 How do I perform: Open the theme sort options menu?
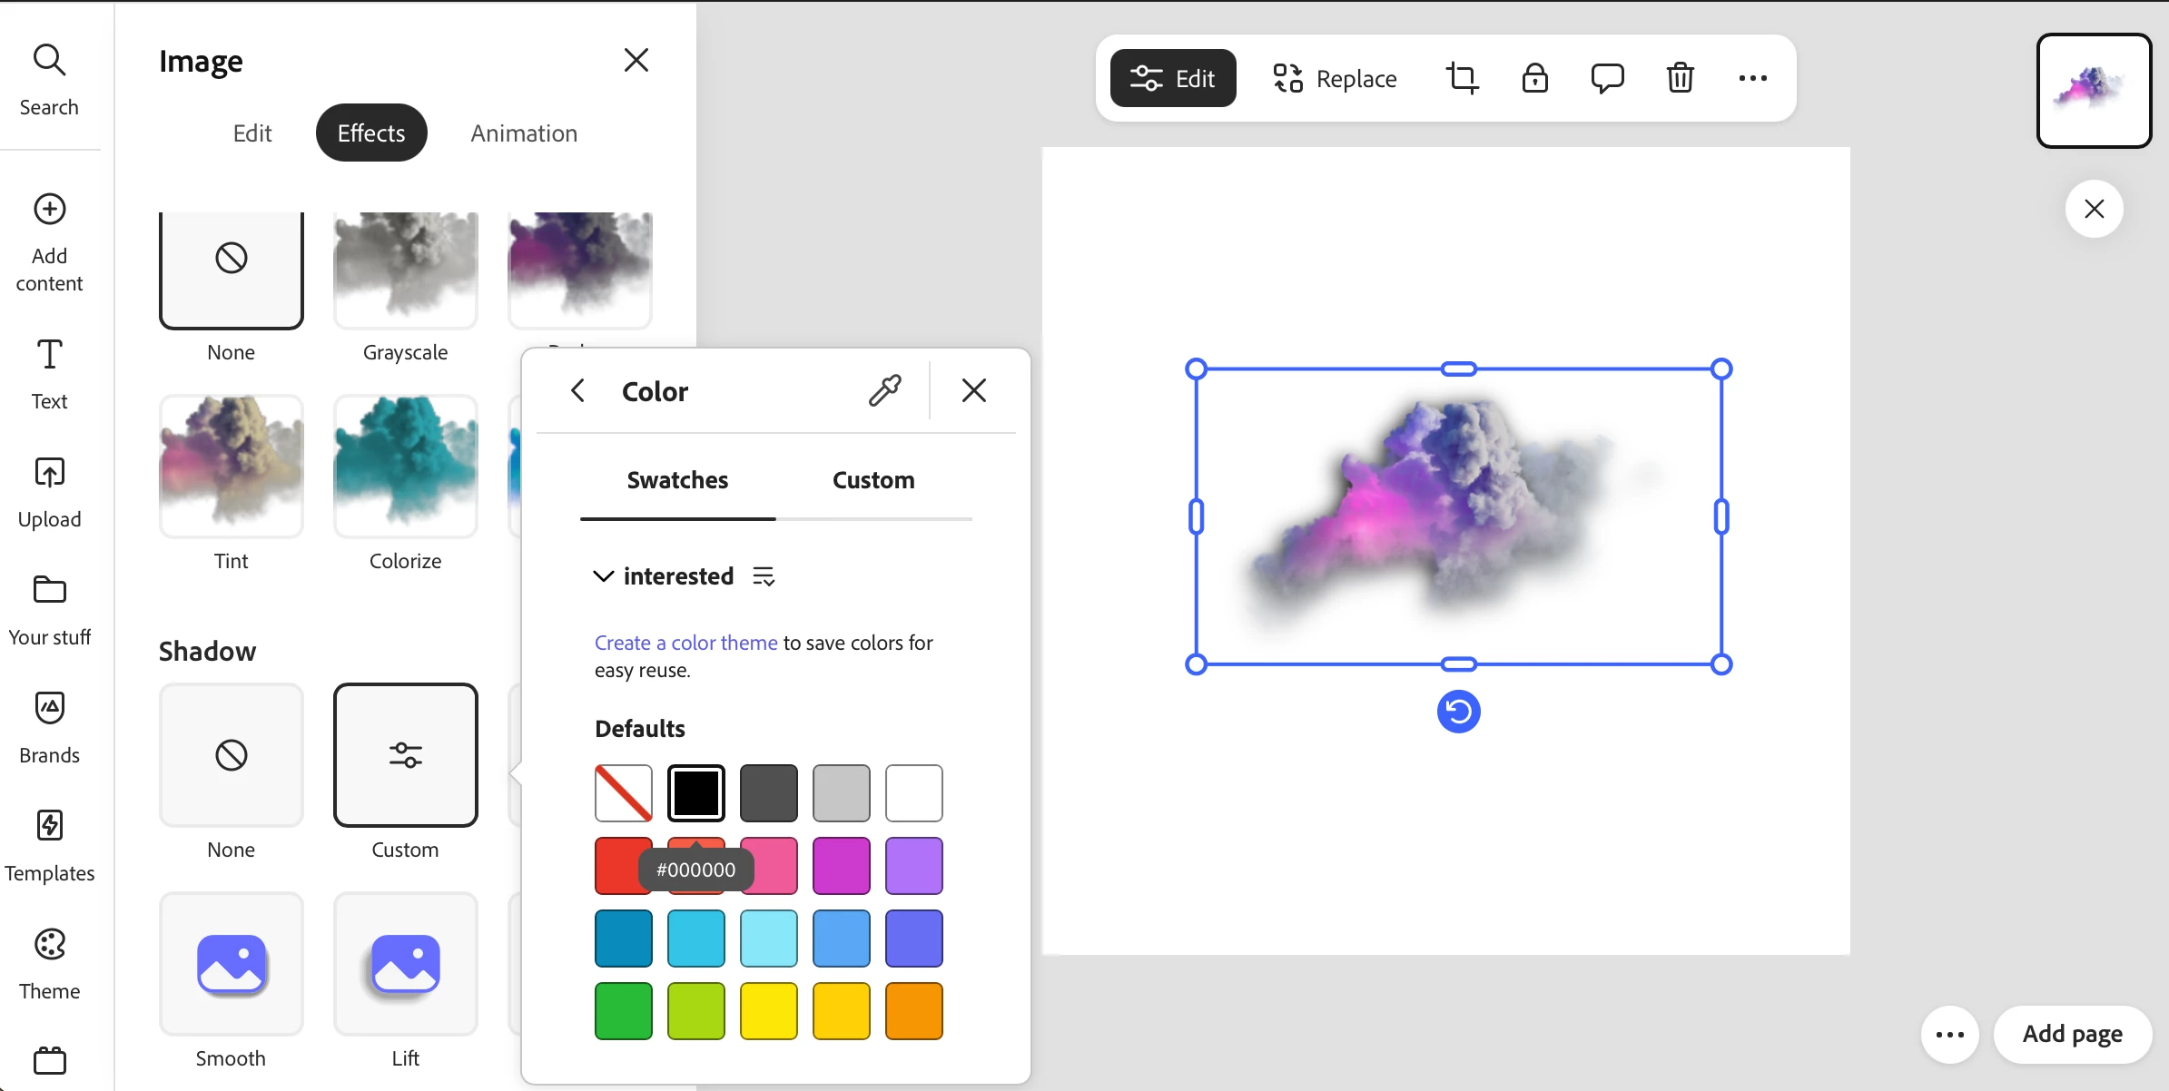[x=764, y=576]
